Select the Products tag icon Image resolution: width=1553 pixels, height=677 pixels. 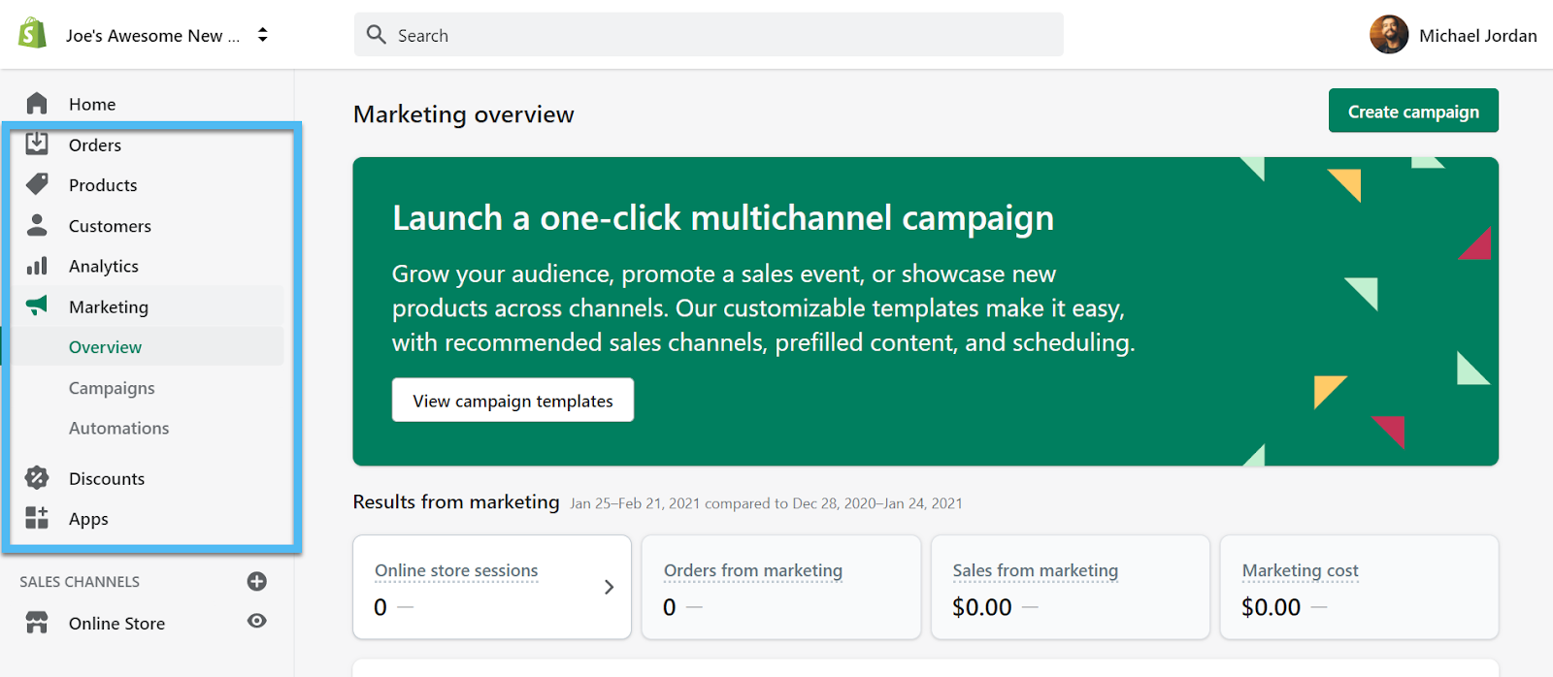(x=37, y=184)
